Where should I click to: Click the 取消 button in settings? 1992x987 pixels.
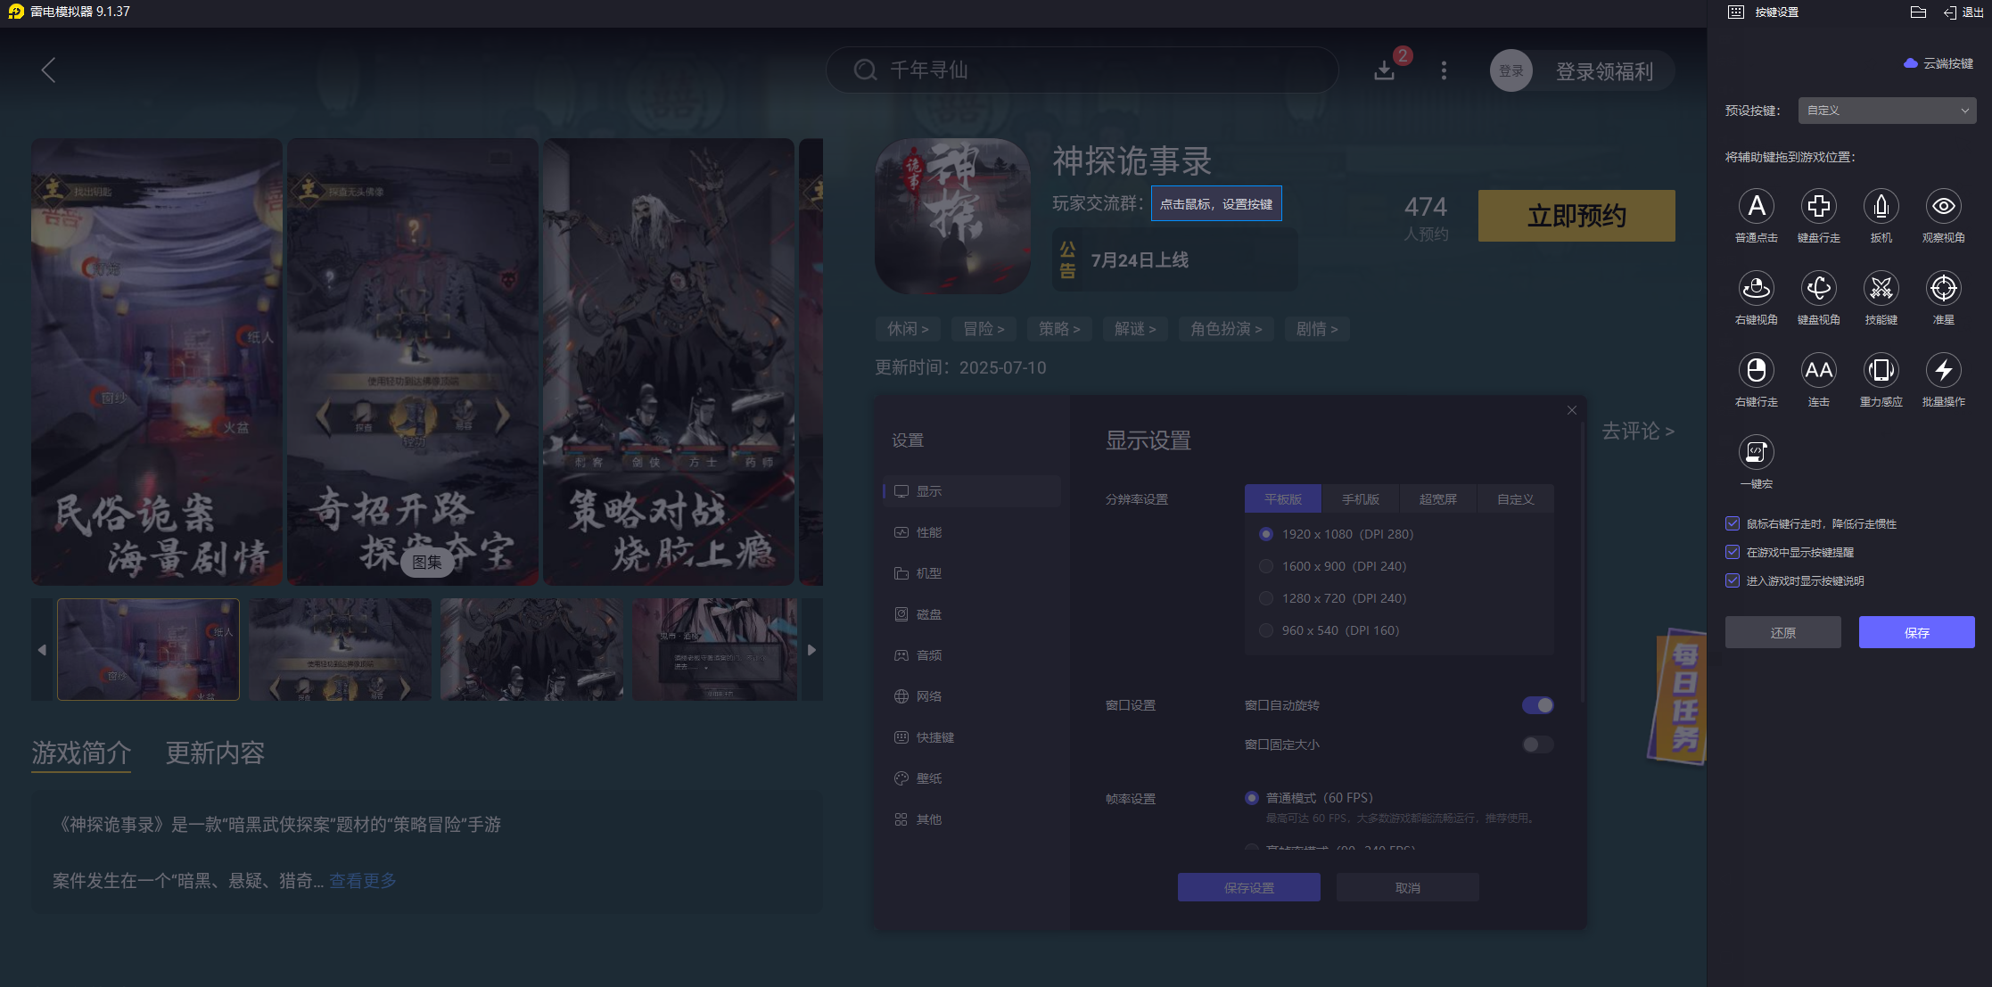pos(1407,887)
